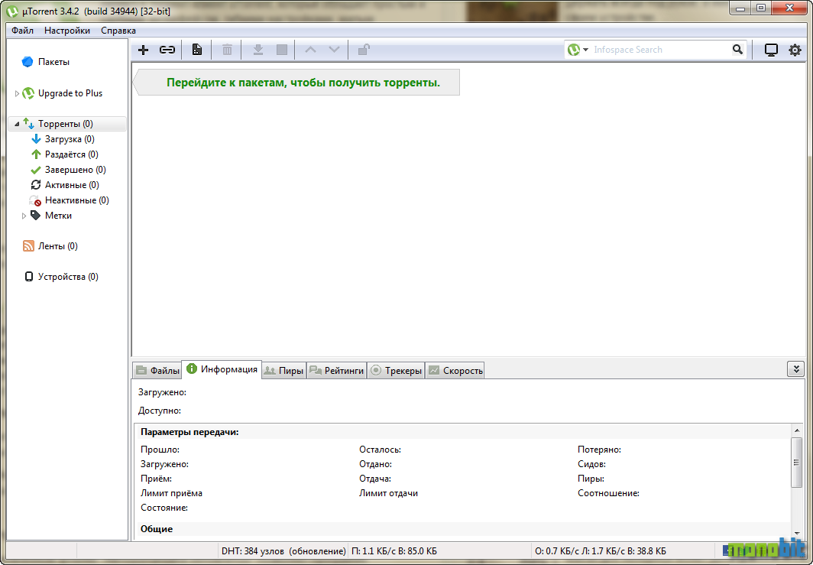Click the µTorrent title bar logo icon
Screen dimensions: 813x565
tap(12, 11)
